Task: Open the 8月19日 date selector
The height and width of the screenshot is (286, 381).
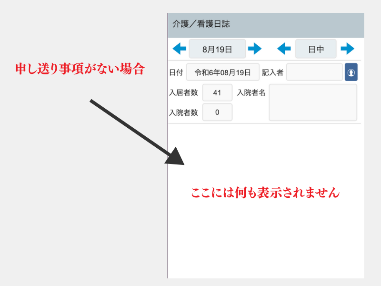Action: click(x=217, y=49)
